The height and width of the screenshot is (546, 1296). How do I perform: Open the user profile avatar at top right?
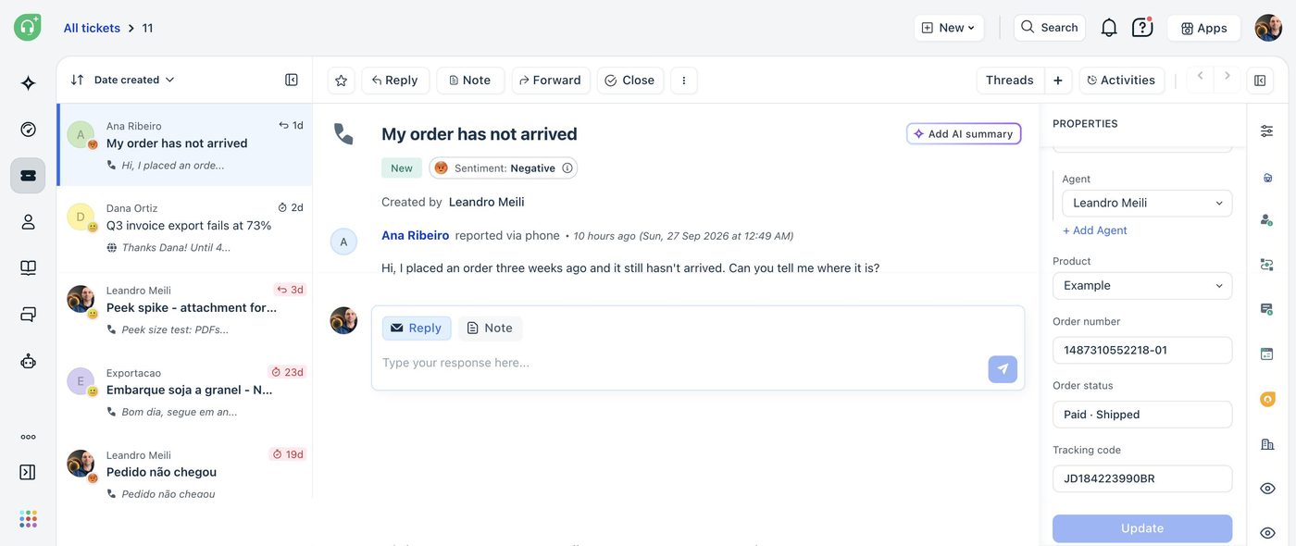(x=1268, y=28)
